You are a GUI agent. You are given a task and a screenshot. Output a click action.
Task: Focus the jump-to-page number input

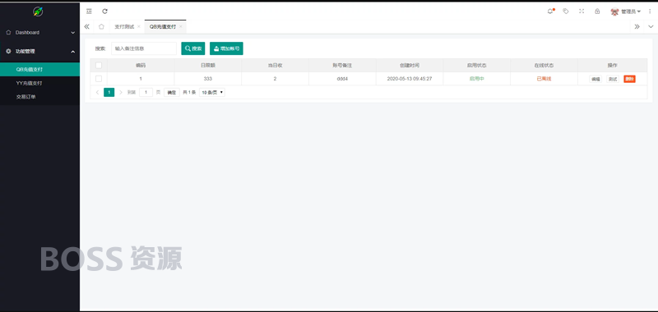click(146, 92)
